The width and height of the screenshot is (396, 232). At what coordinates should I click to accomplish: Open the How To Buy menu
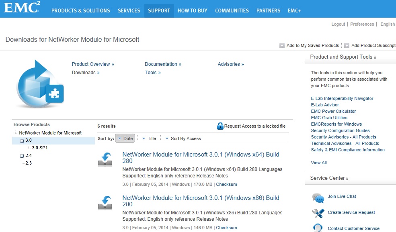point(193,10)
